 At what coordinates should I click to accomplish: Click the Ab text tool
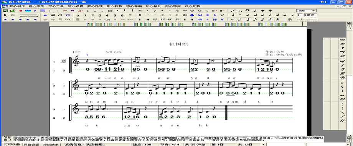(200, 11)
